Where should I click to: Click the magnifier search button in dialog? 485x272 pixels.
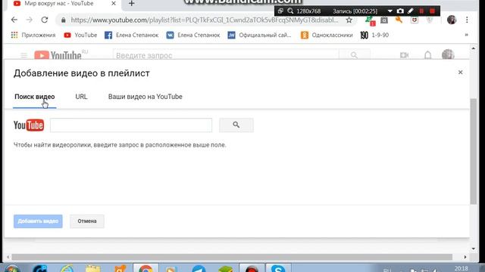coord(236,125)
